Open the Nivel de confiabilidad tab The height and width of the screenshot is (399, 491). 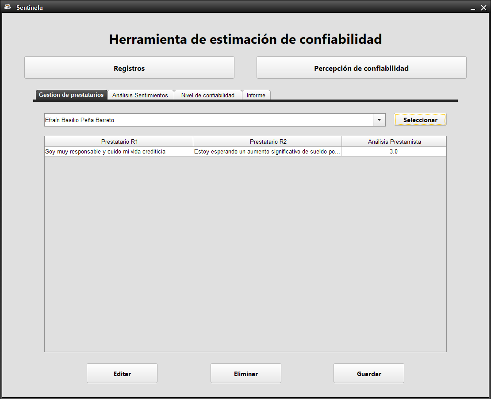208,95
